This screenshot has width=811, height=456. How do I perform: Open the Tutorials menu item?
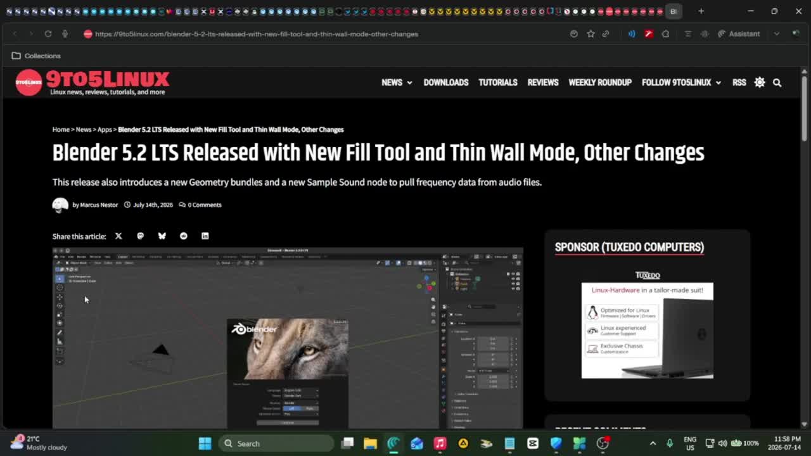click(x=498, y=82)
